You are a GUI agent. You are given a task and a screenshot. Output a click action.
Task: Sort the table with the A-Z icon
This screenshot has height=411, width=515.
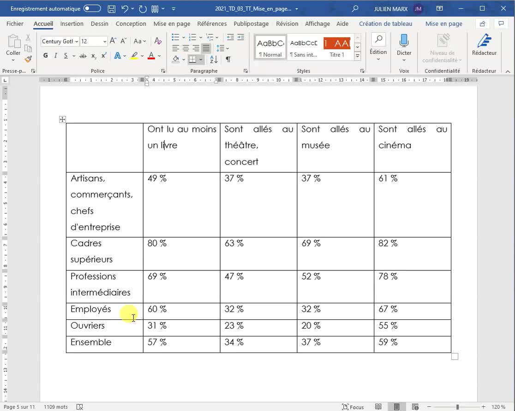pyautogui.click(x=213, y=59)
